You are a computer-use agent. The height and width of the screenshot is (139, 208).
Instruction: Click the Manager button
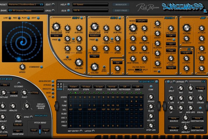121,5
